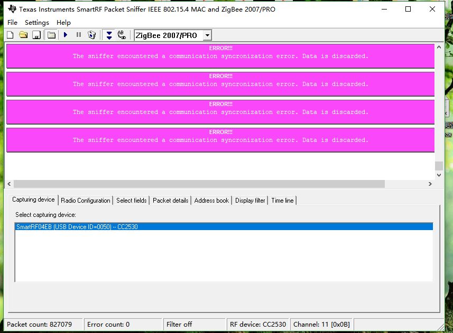Open the Address book tab
Image resolution: width=453 pixels, height=333 pixels.
pyautogui.click(x=211, y=201)
